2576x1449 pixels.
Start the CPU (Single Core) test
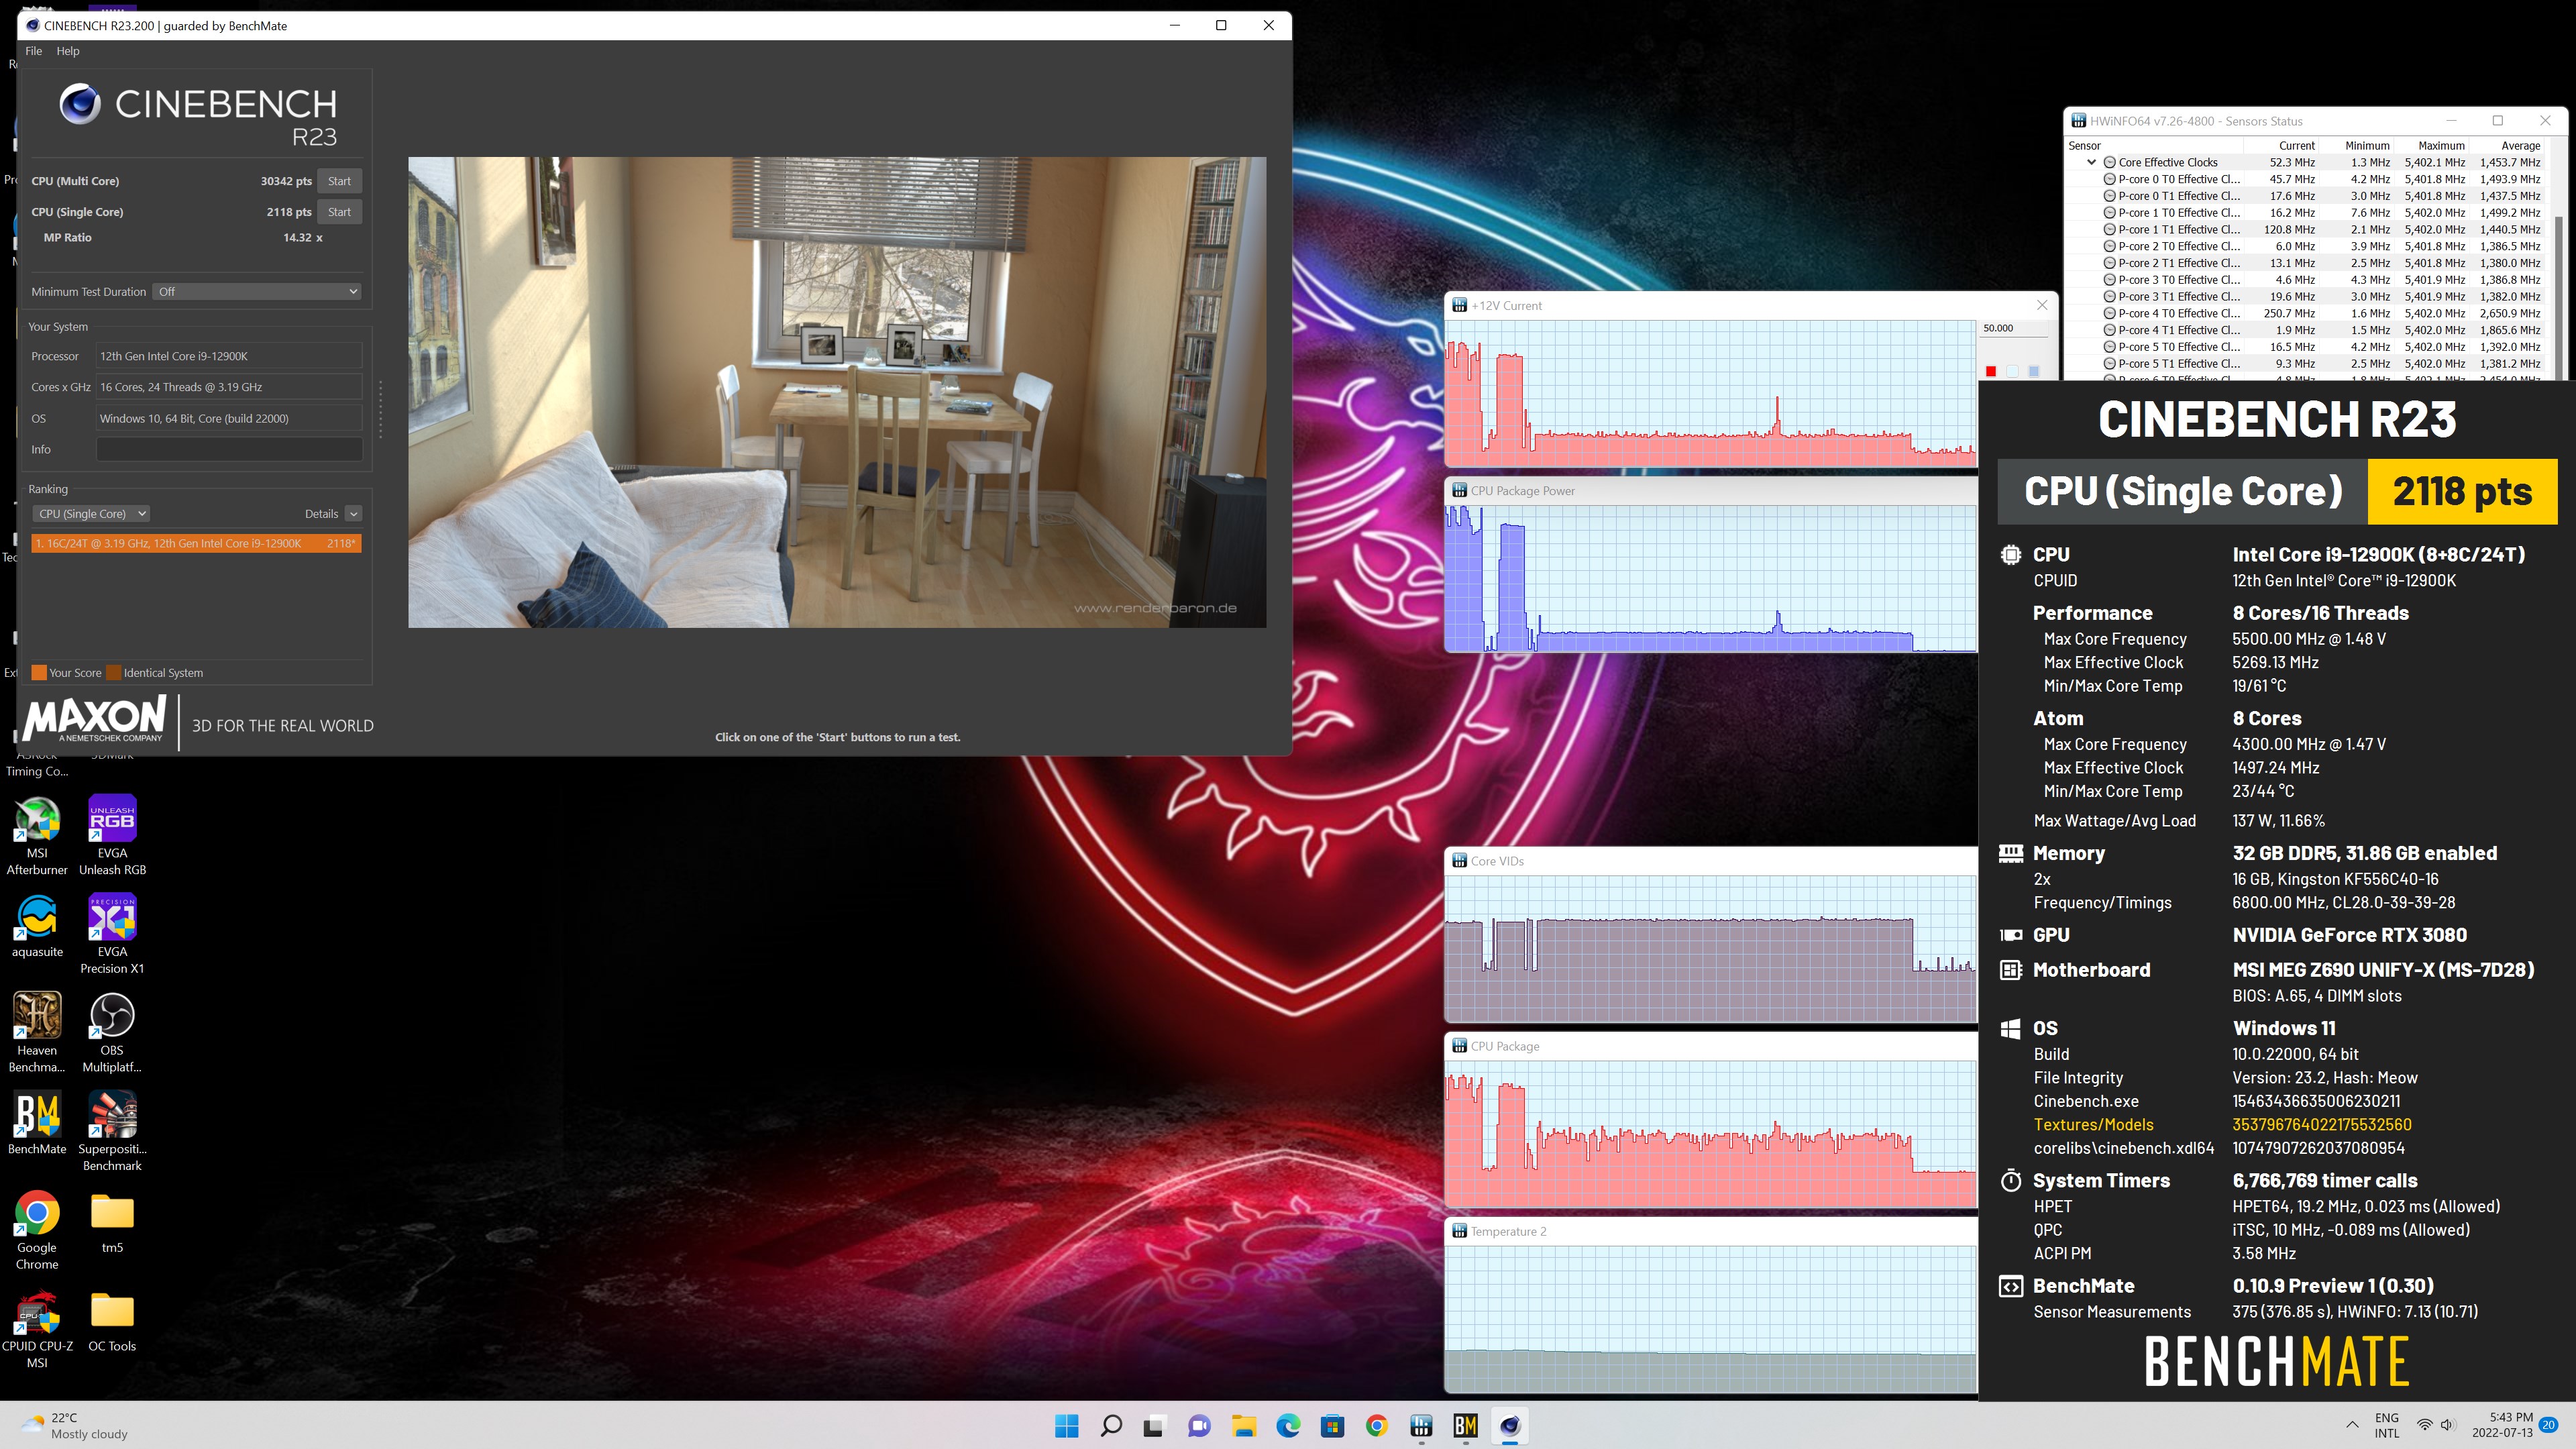339,212
